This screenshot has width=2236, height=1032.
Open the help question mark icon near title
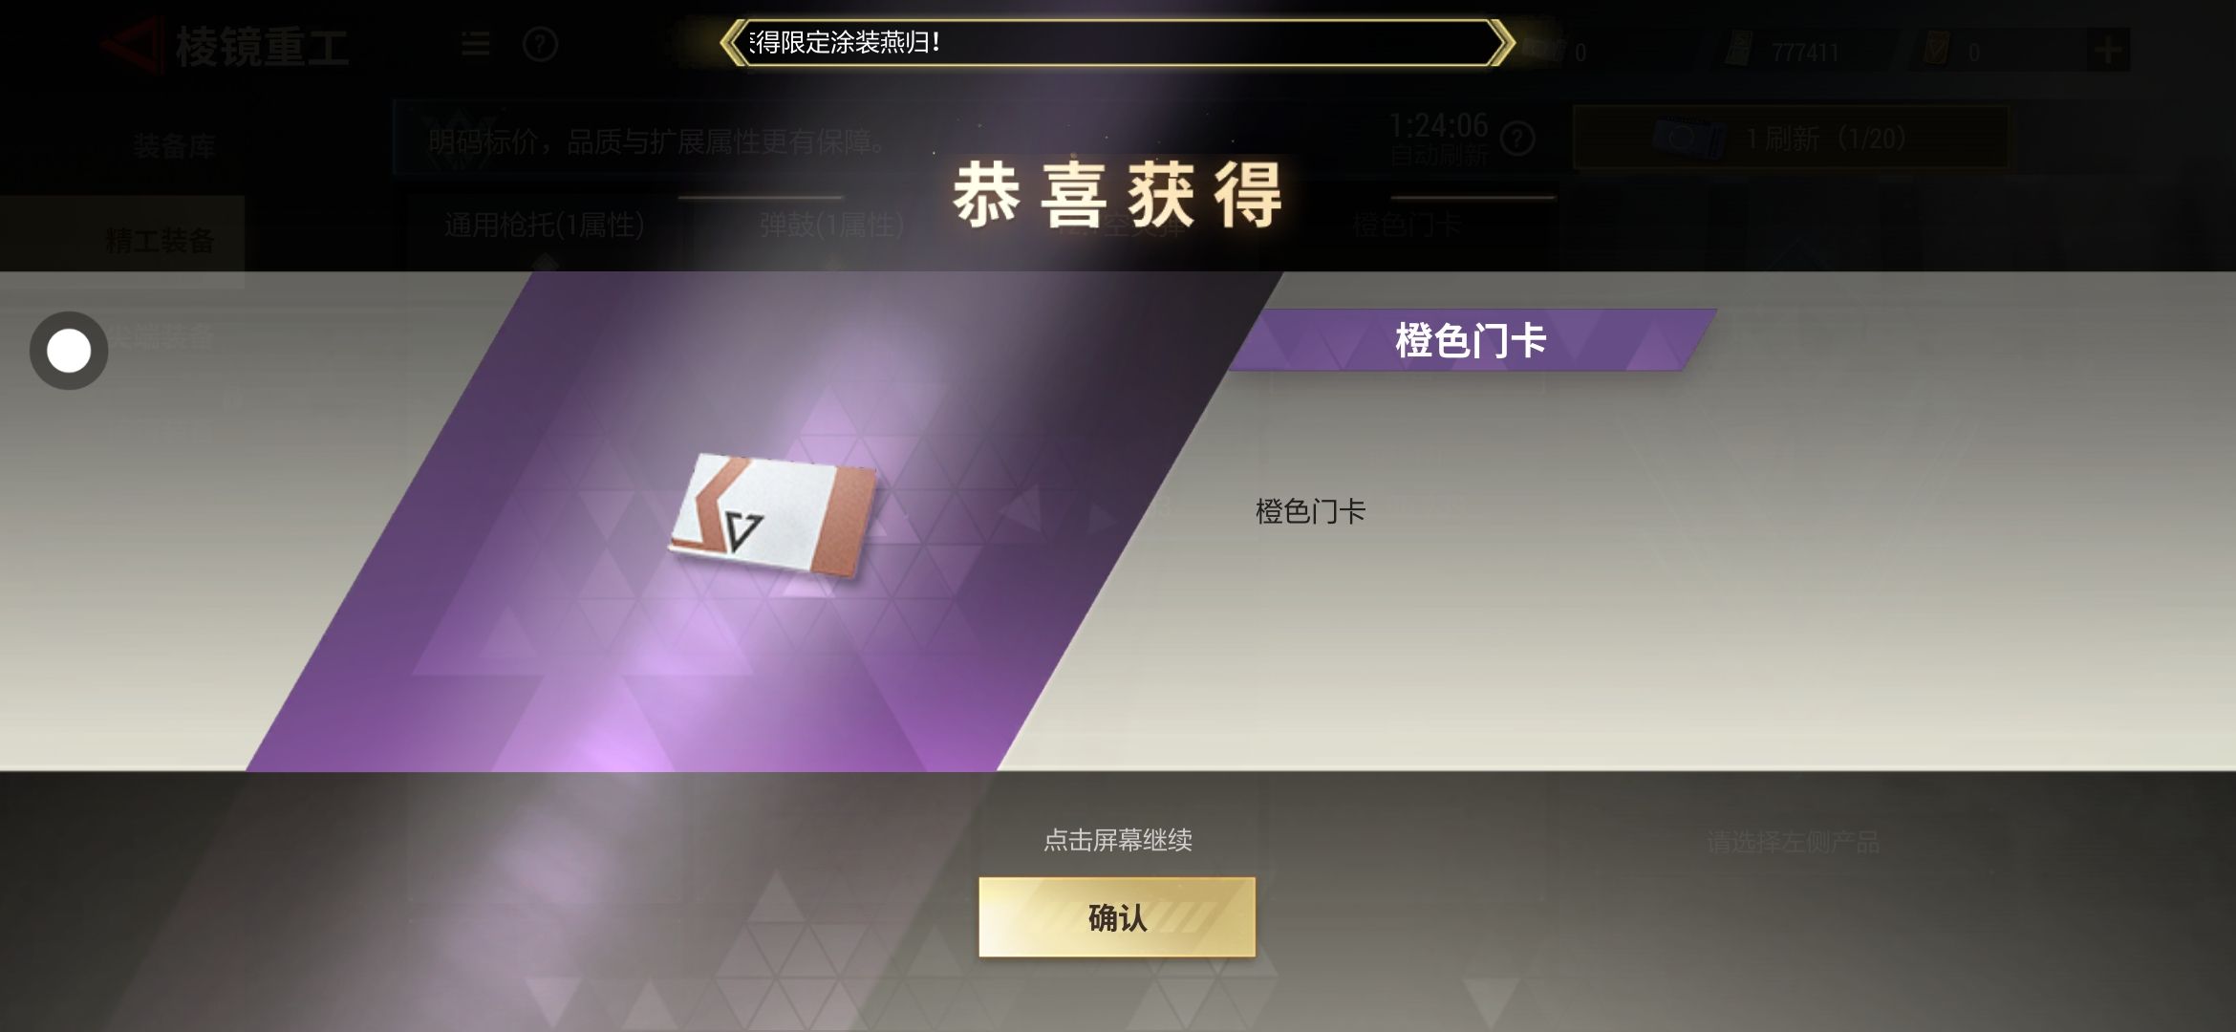540,45
